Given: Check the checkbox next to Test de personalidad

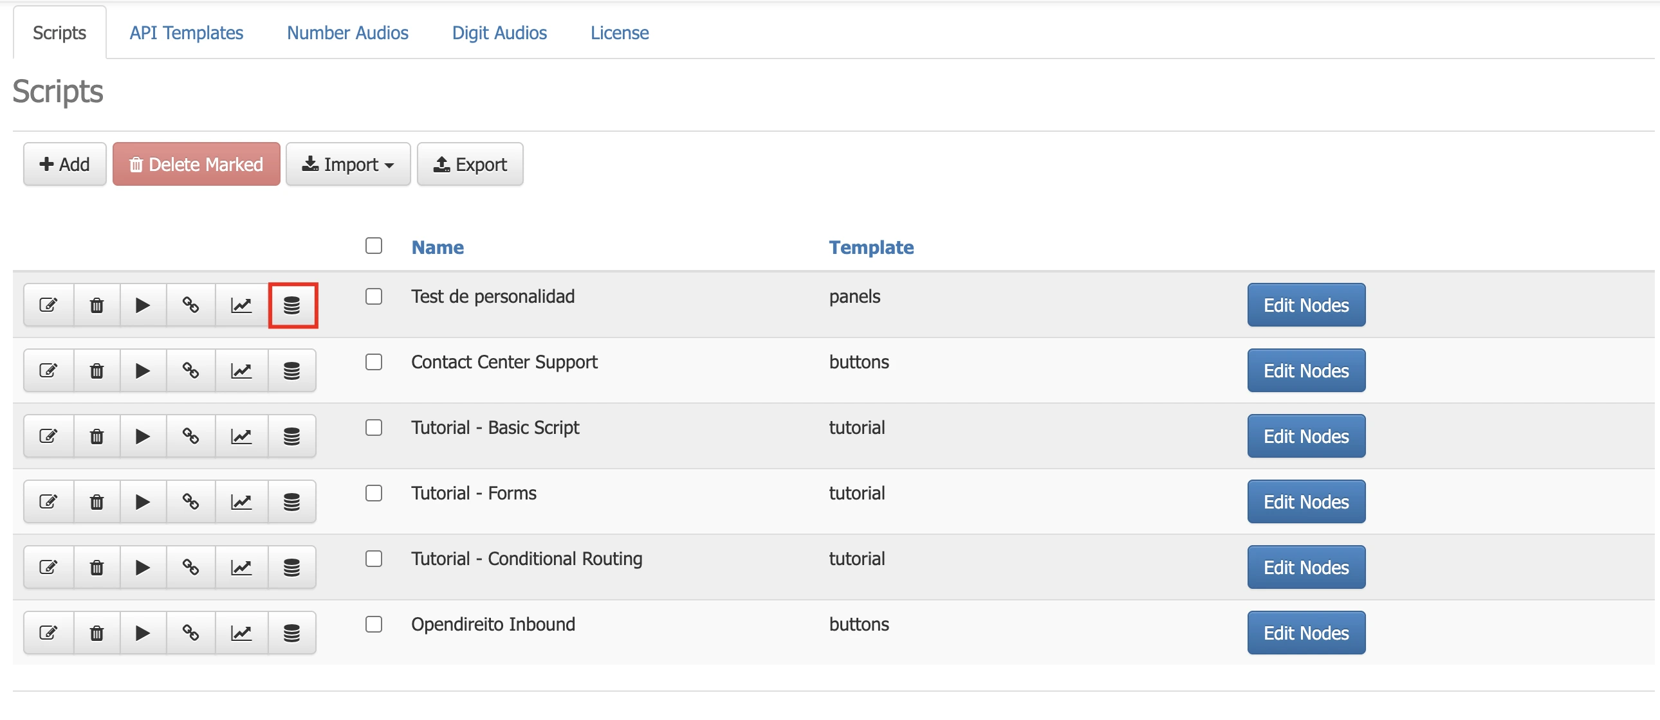Looking at the screenshot, I should click(374, 297).
